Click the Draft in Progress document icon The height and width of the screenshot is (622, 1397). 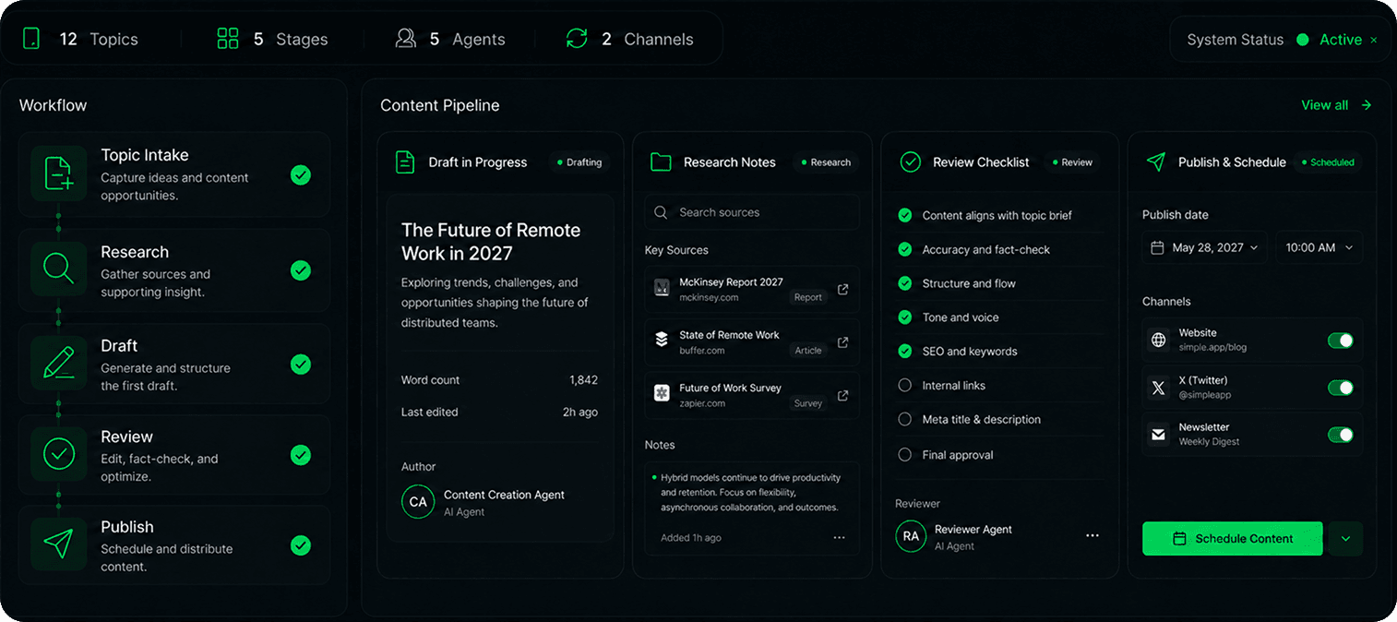click(404, 161)
